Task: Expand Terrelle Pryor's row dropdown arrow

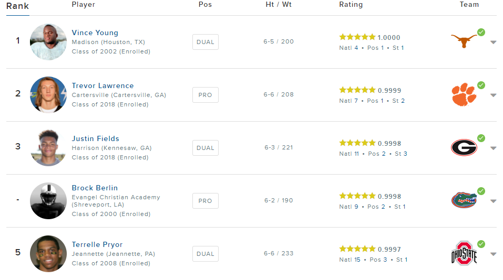Action: click(493, 254)
